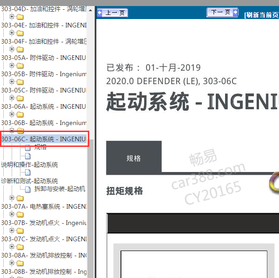
Task: Click page icon beside 拆卸与安装-起动机
Action: [28, 189]
